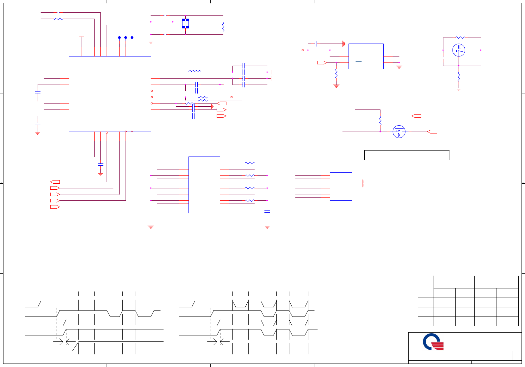The image size is (525, 367).
Task: Select the inductor coil symbol
Action: [195, 71]
